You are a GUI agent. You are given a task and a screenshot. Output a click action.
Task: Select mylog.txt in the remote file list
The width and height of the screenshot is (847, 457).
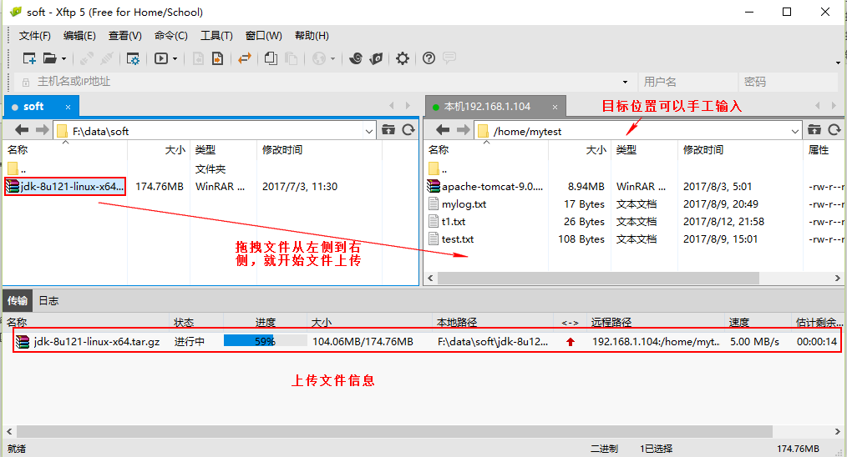pos(464,204)
